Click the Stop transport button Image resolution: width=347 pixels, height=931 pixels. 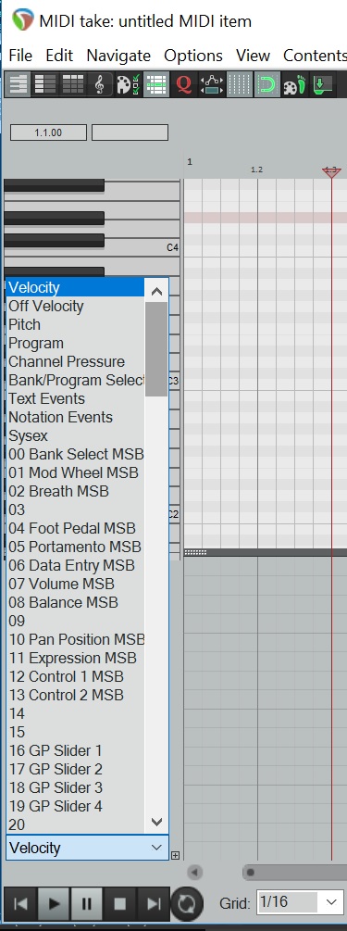pyautogui.click(x=120, y=904)
